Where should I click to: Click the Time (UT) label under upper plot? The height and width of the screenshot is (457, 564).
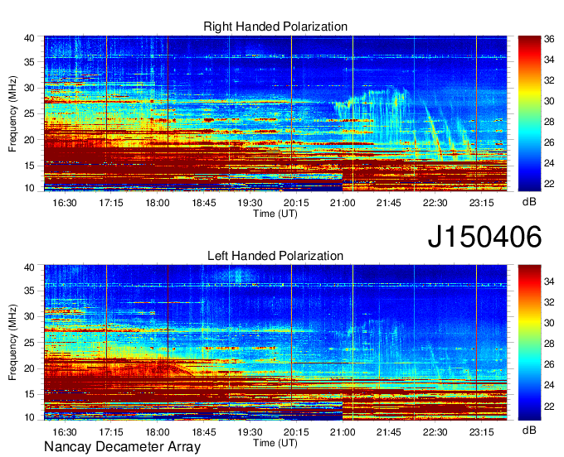275,214
